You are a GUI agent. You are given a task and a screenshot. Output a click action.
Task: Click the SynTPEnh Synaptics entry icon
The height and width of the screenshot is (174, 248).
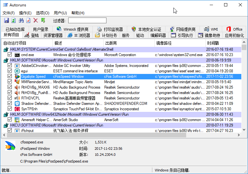tap(17, 109)
